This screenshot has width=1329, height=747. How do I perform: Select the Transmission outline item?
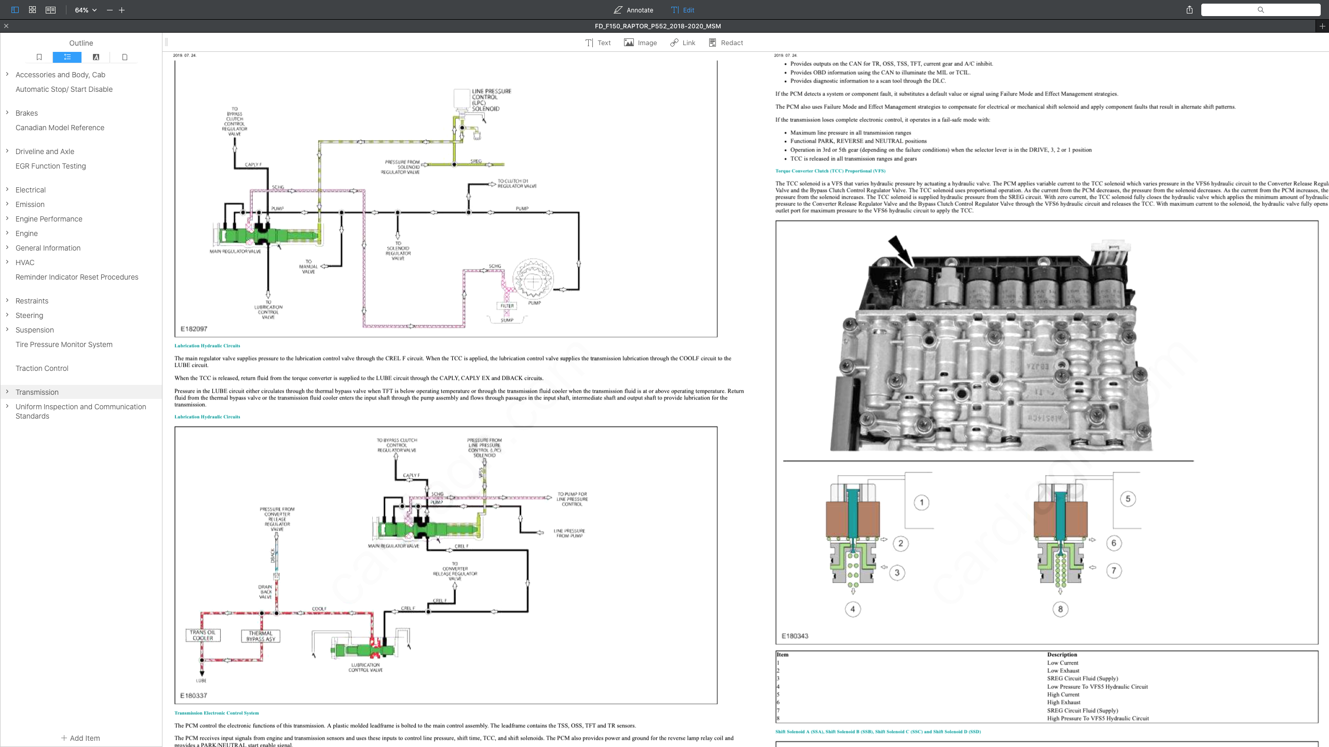coord(81,392)
